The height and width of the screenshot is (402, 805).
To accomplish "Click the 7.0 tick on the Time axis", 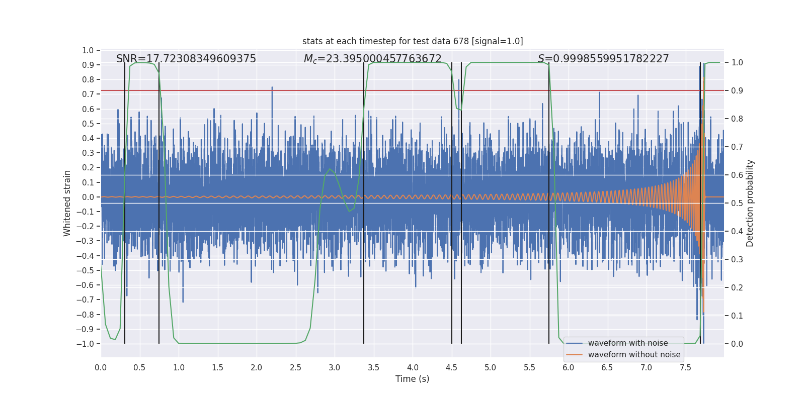I will tap(646, 368).
